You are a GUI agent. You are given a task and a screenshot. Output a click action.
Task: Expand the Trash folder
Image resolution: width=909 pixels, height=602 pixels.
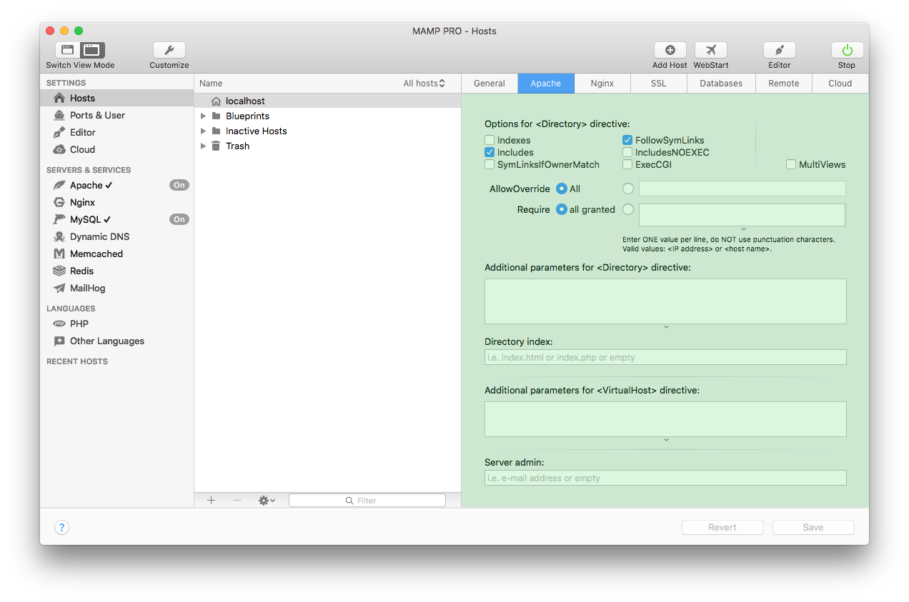pyautogui.click(x=203, y=146)
